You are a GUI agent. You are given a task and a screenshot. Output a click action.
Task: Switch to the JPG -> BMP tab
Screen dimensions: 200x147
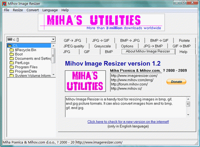[153, 46]
